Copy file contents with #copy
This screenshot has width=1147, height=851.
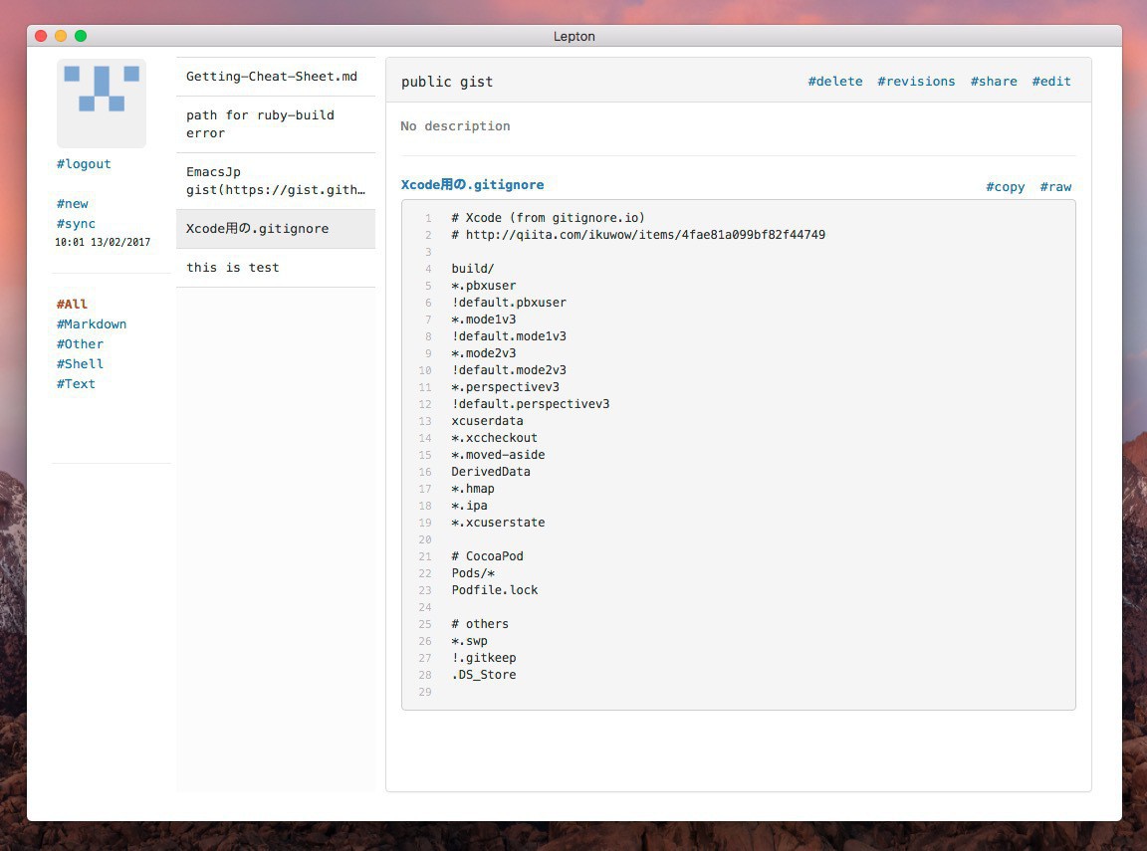[x=1006, y=187]
